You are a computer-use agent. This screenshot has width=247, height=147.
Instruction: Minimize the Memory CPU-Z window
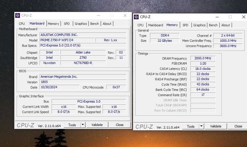click(x=217, y=17)
